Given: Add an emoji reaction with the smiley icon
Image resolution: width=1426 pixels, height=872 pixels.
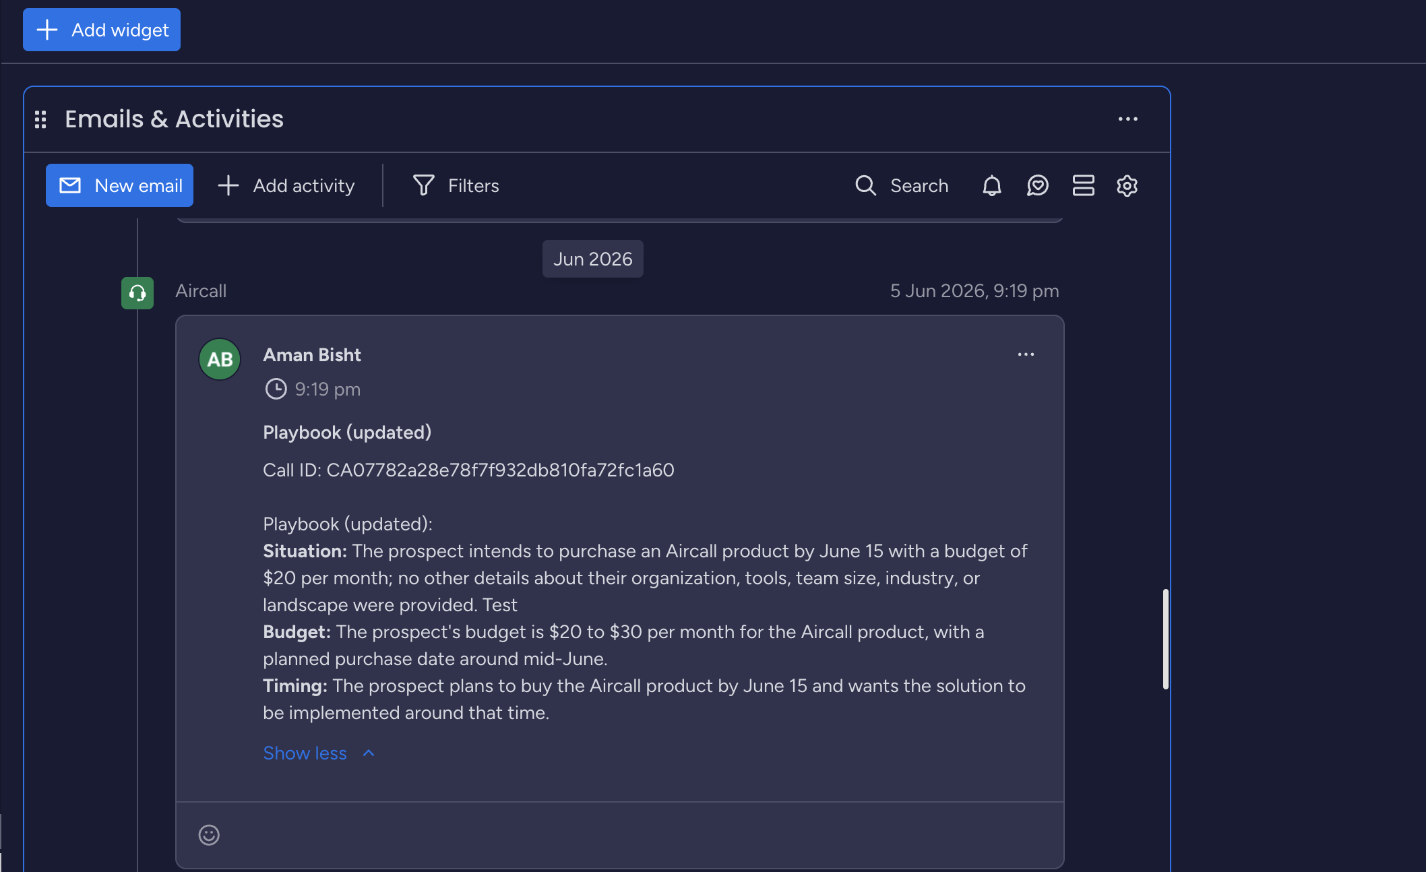Looking at the screenshot, I should point(209,835).
